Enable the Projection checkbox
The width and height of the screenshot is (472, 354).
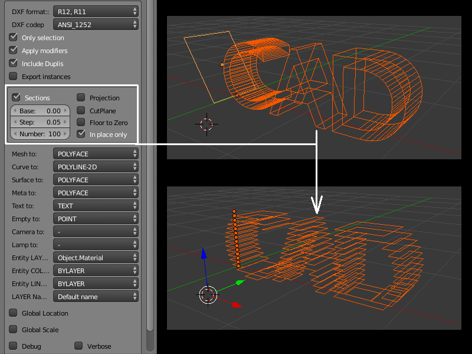pyautogui.click(x=81, y=97)
